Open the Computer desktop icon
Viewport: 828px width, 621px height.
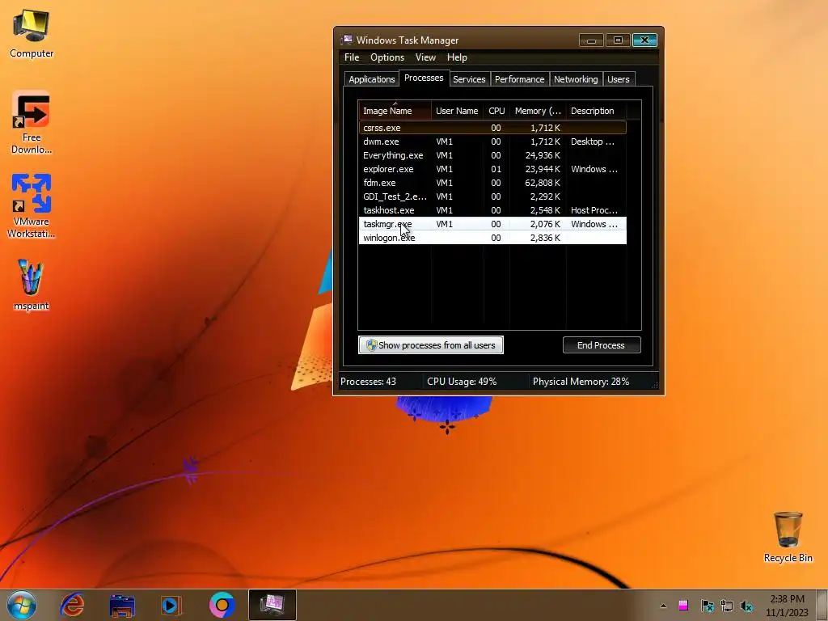(32, 34)
